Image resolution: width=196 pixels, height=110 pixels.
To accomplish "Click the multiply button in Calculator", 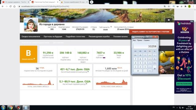I will [x=150, y=63].
